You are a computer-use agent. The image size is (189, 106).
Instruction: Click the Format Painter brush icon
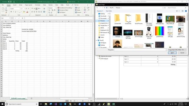click(x=6, y=12)
